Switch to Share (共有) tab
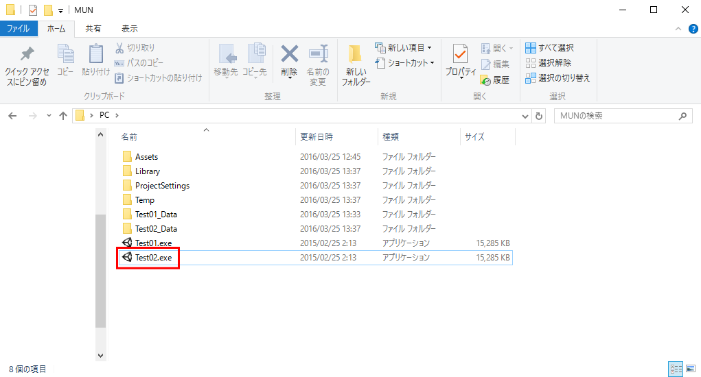This screenshot has height=377, width=701. (93, 29)
